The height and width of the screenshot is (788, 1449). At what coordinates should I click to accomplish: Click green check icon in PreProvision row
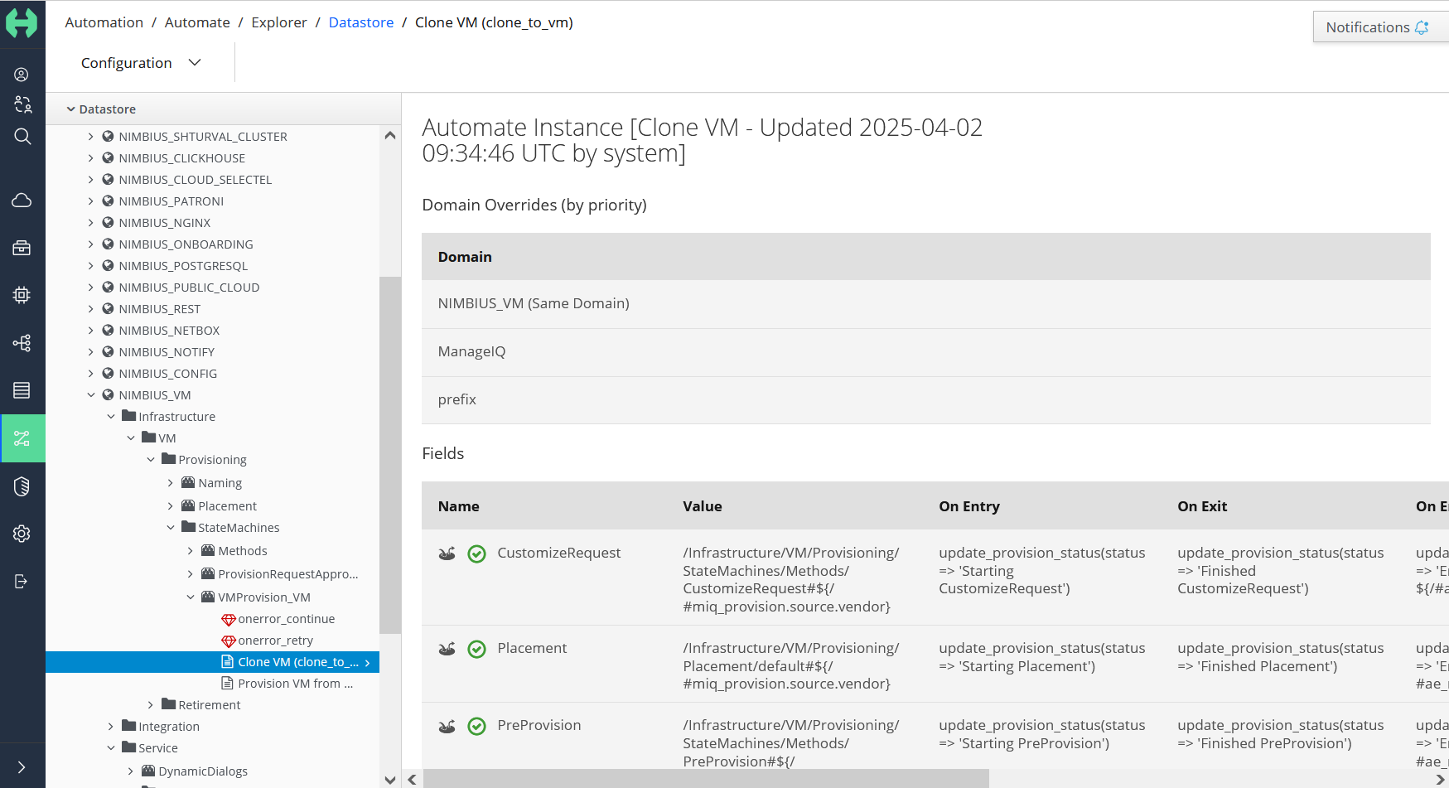476,726
